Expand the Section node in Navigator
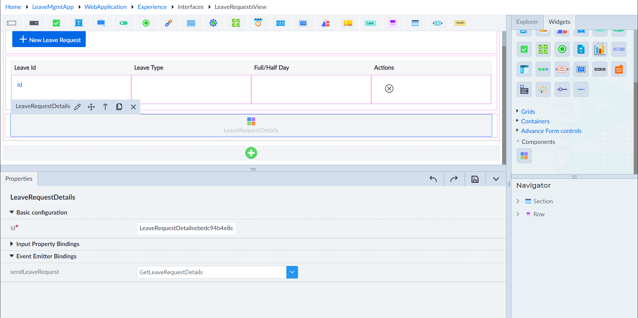This screenshot has width=638, height=318. click(518, 201)
